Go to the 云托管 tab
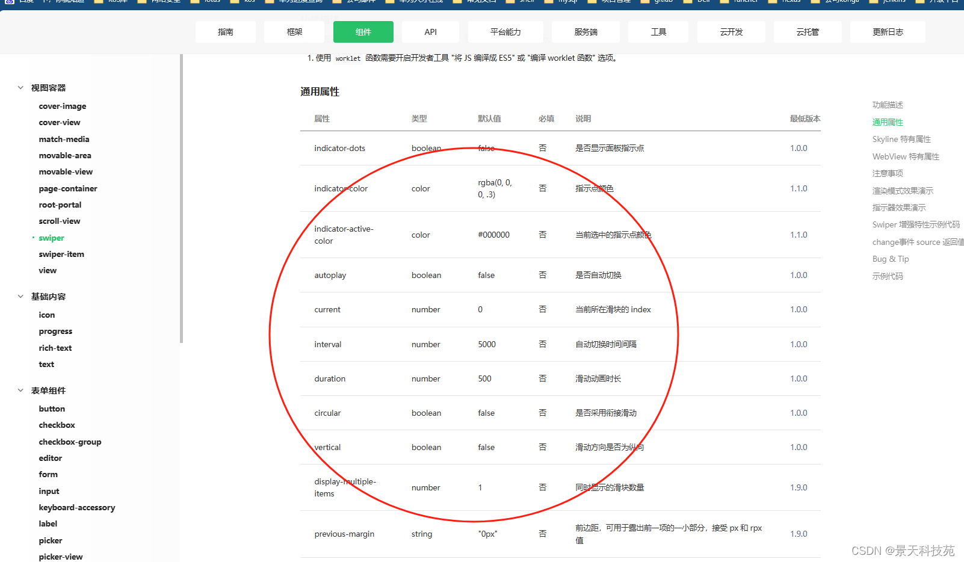964x562 pixels. tap(808, 32)
